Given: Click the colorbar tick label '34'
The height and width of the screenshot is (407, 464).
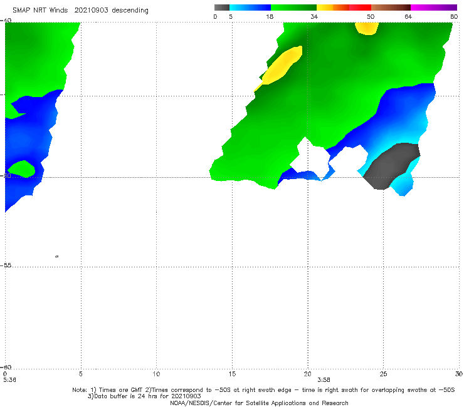Looking at the screenshot, I should tap(314, 16).
